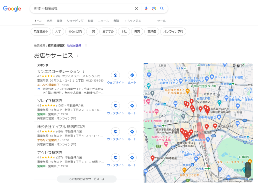
Task: Click 利用規約 link on map footer
Action: tap(248, 181)
